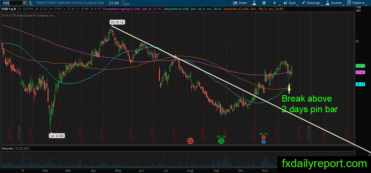
Task: Select the SimpleMovingAvg (CLOSE, 200, 0) study label
Action: [127, 9]
